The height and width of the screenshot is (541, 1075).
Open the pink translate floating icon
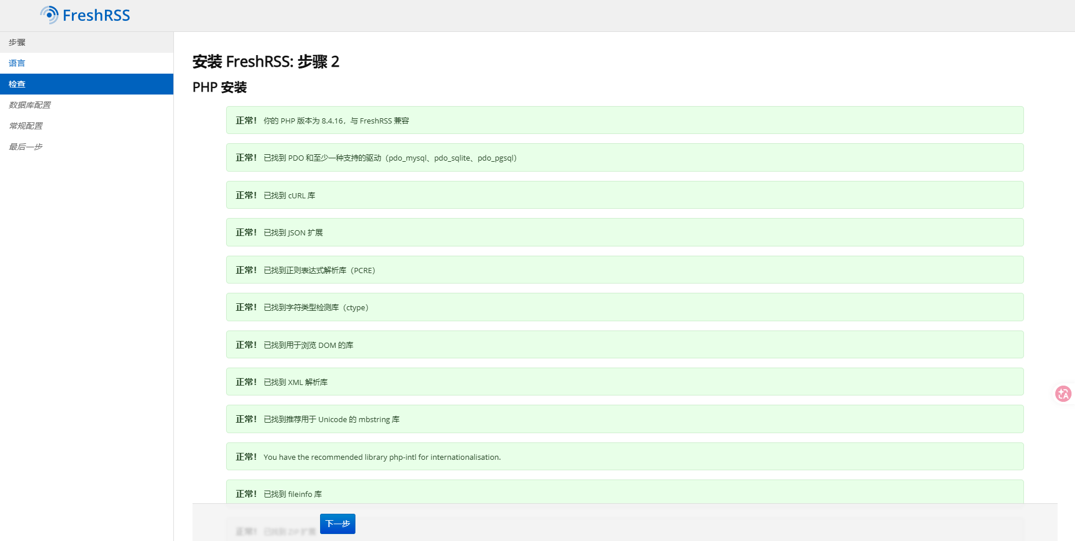1063,394
